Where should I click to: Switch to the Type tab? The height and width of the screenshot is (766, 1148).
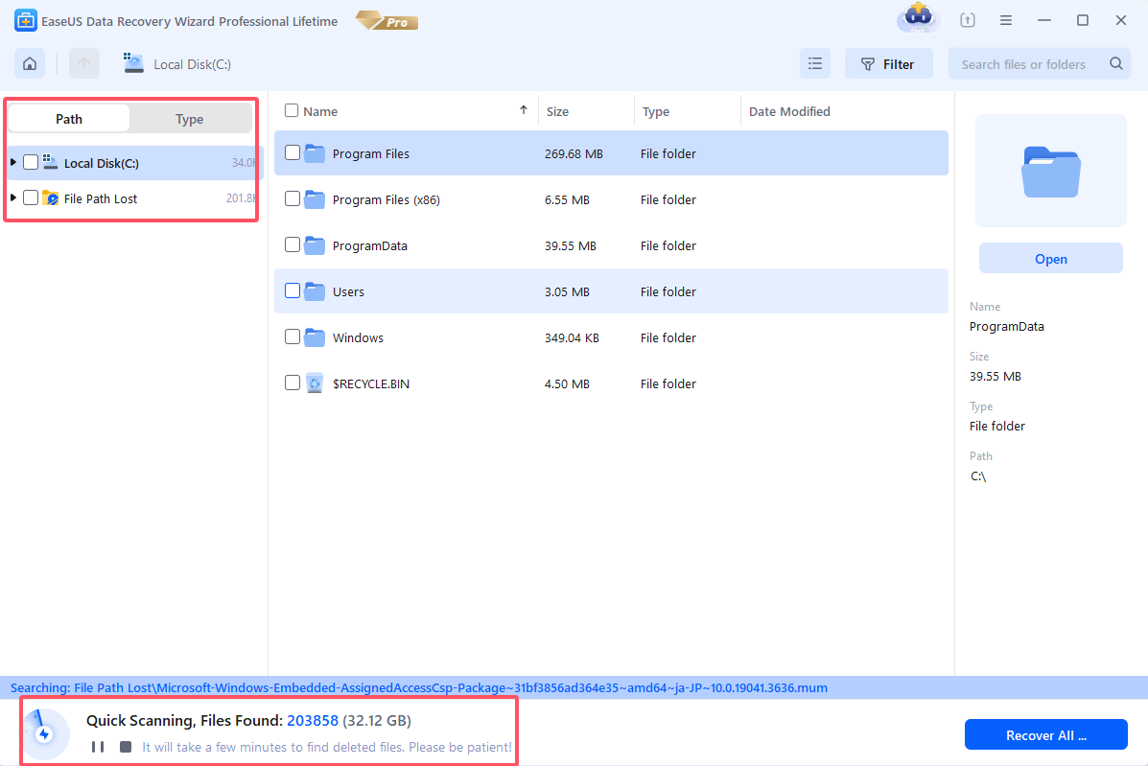[x=190, y=119]
